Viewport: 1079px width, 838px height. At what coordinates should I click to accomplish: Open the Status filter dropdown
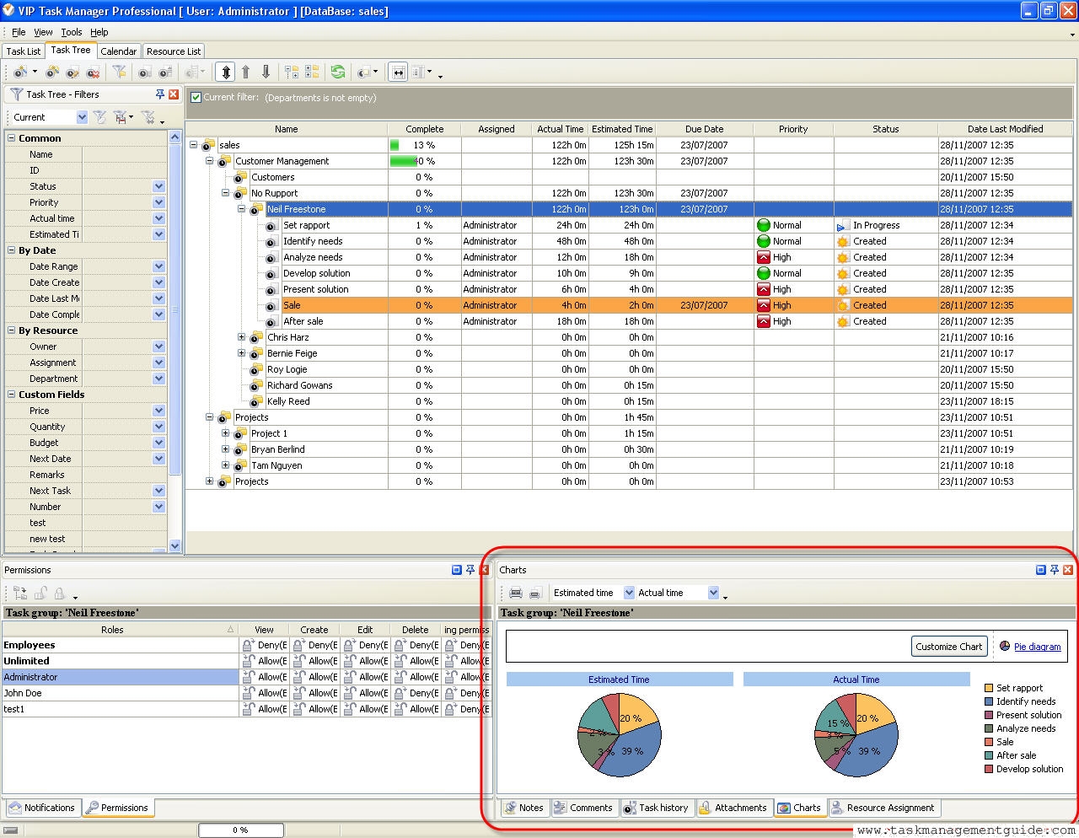point(158,186)
